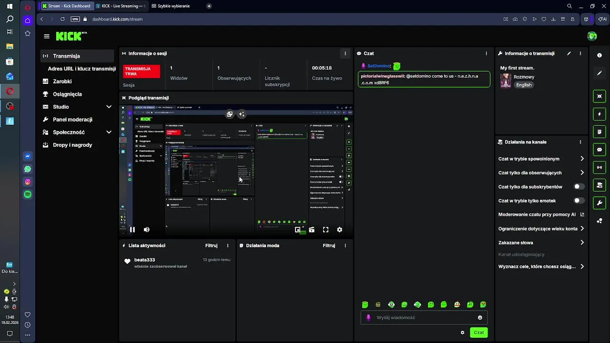This screenshot has height=343, width=610.
Task: Open Działania na kanale options menu
Action: tap(580, 142)
